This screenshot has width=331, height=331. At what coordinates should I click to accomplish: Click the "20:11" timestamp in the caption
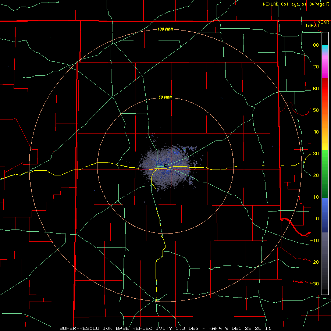click(x=263, y=328)
